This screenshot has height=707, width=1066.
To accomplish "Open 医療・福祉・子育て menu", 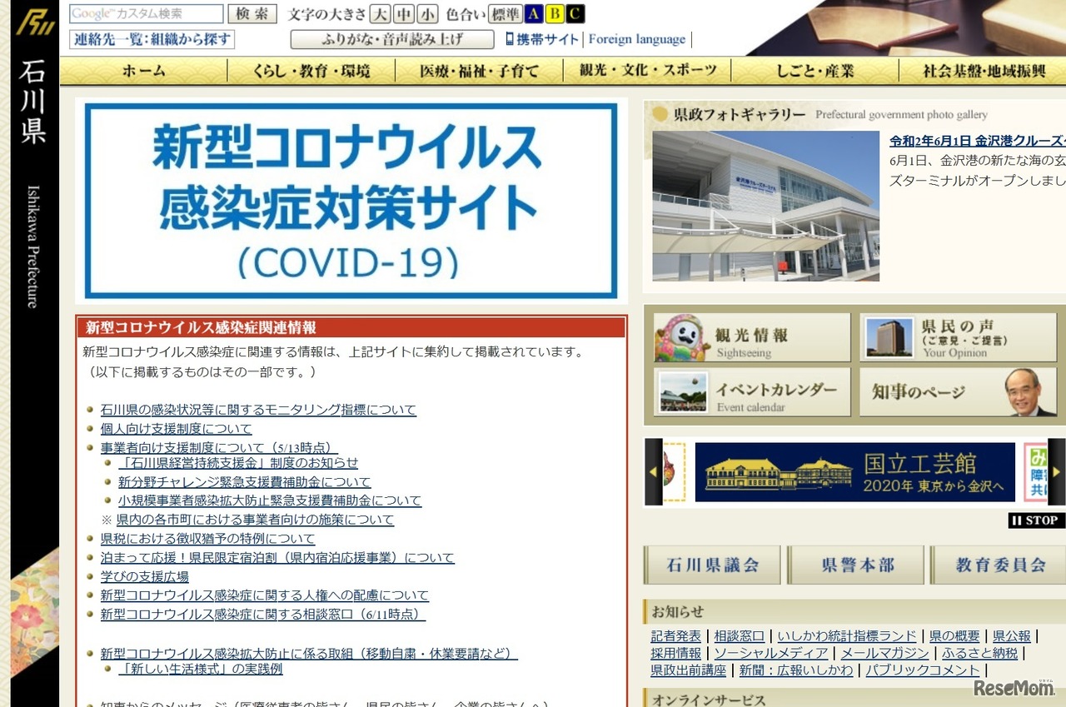I will [x=480, y=72].
